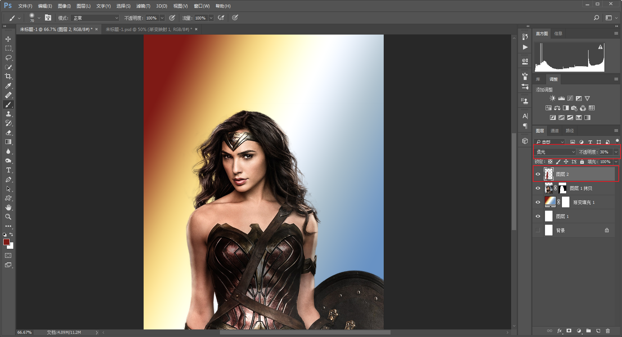The height and width of the screenshot is (337, 622).
Task: Select the Lasso tool
Action: pos(8,58)
